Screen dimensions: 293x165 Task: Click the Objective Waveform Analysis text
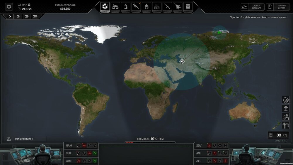[x=259, y=17]
